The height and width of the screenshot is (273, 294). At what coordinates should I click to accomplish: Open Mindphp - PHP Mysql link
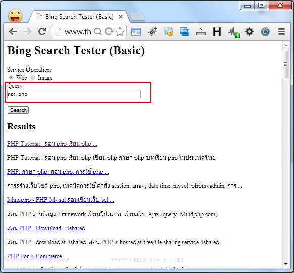click(x=61, y=200)
